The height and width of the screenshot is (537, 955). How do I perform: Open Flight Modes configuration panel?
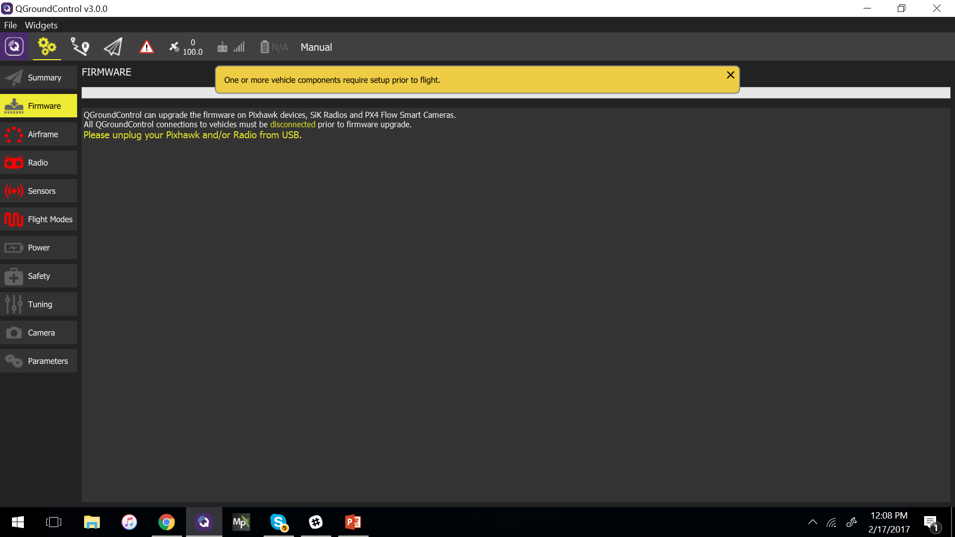point(39,219)
